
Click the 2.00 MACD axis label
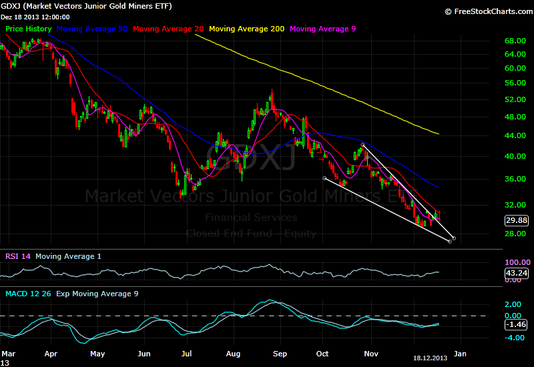[513, 304]
